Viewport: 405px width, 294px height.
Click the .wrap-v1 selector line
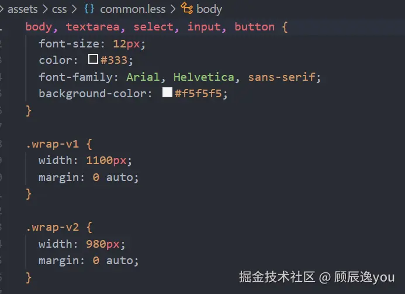point(60,144)
